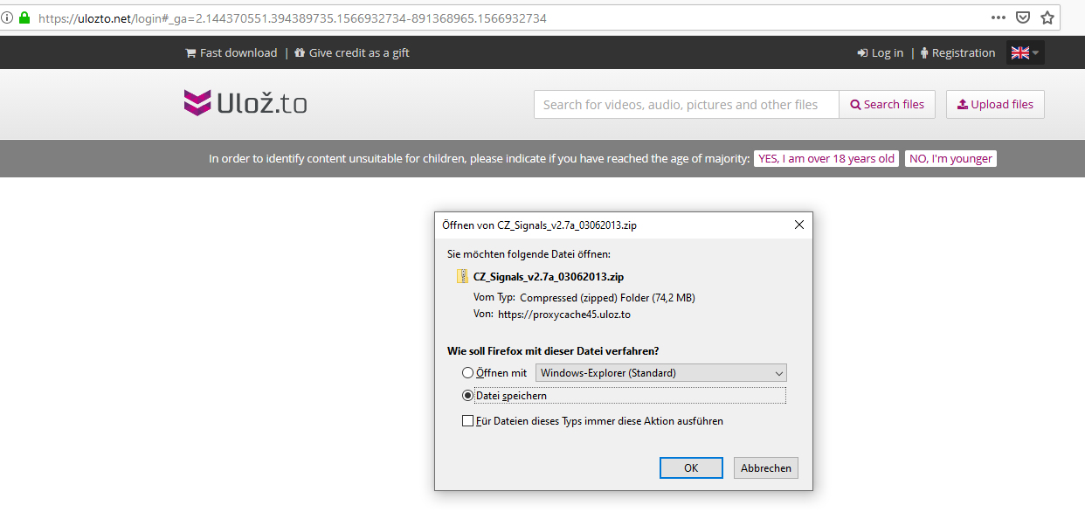Click the green padlock icon in address bar

click(x=24, y=17)
